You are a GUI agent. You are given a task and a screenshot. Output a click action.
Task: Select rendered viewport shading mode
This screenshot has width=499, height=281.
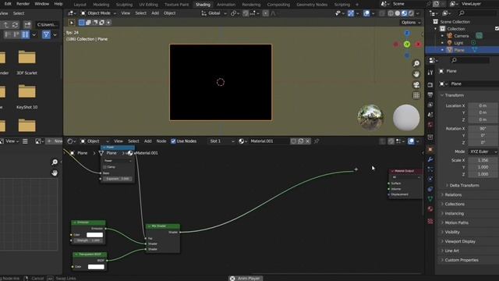[411, 13]
